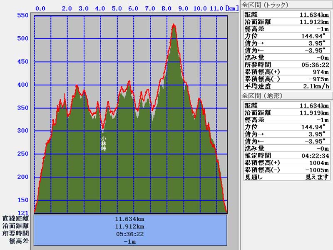The image size is (333, 250).
Task: Click the [km] unit label on top axis
Action: (x=232, y=8)
